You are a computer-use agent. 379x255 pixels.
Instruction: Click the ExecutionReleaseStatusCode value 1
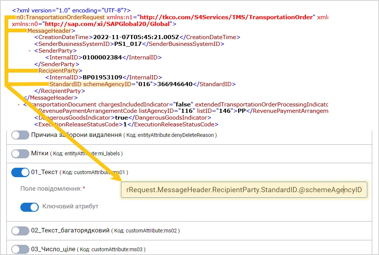pos(125,124)
